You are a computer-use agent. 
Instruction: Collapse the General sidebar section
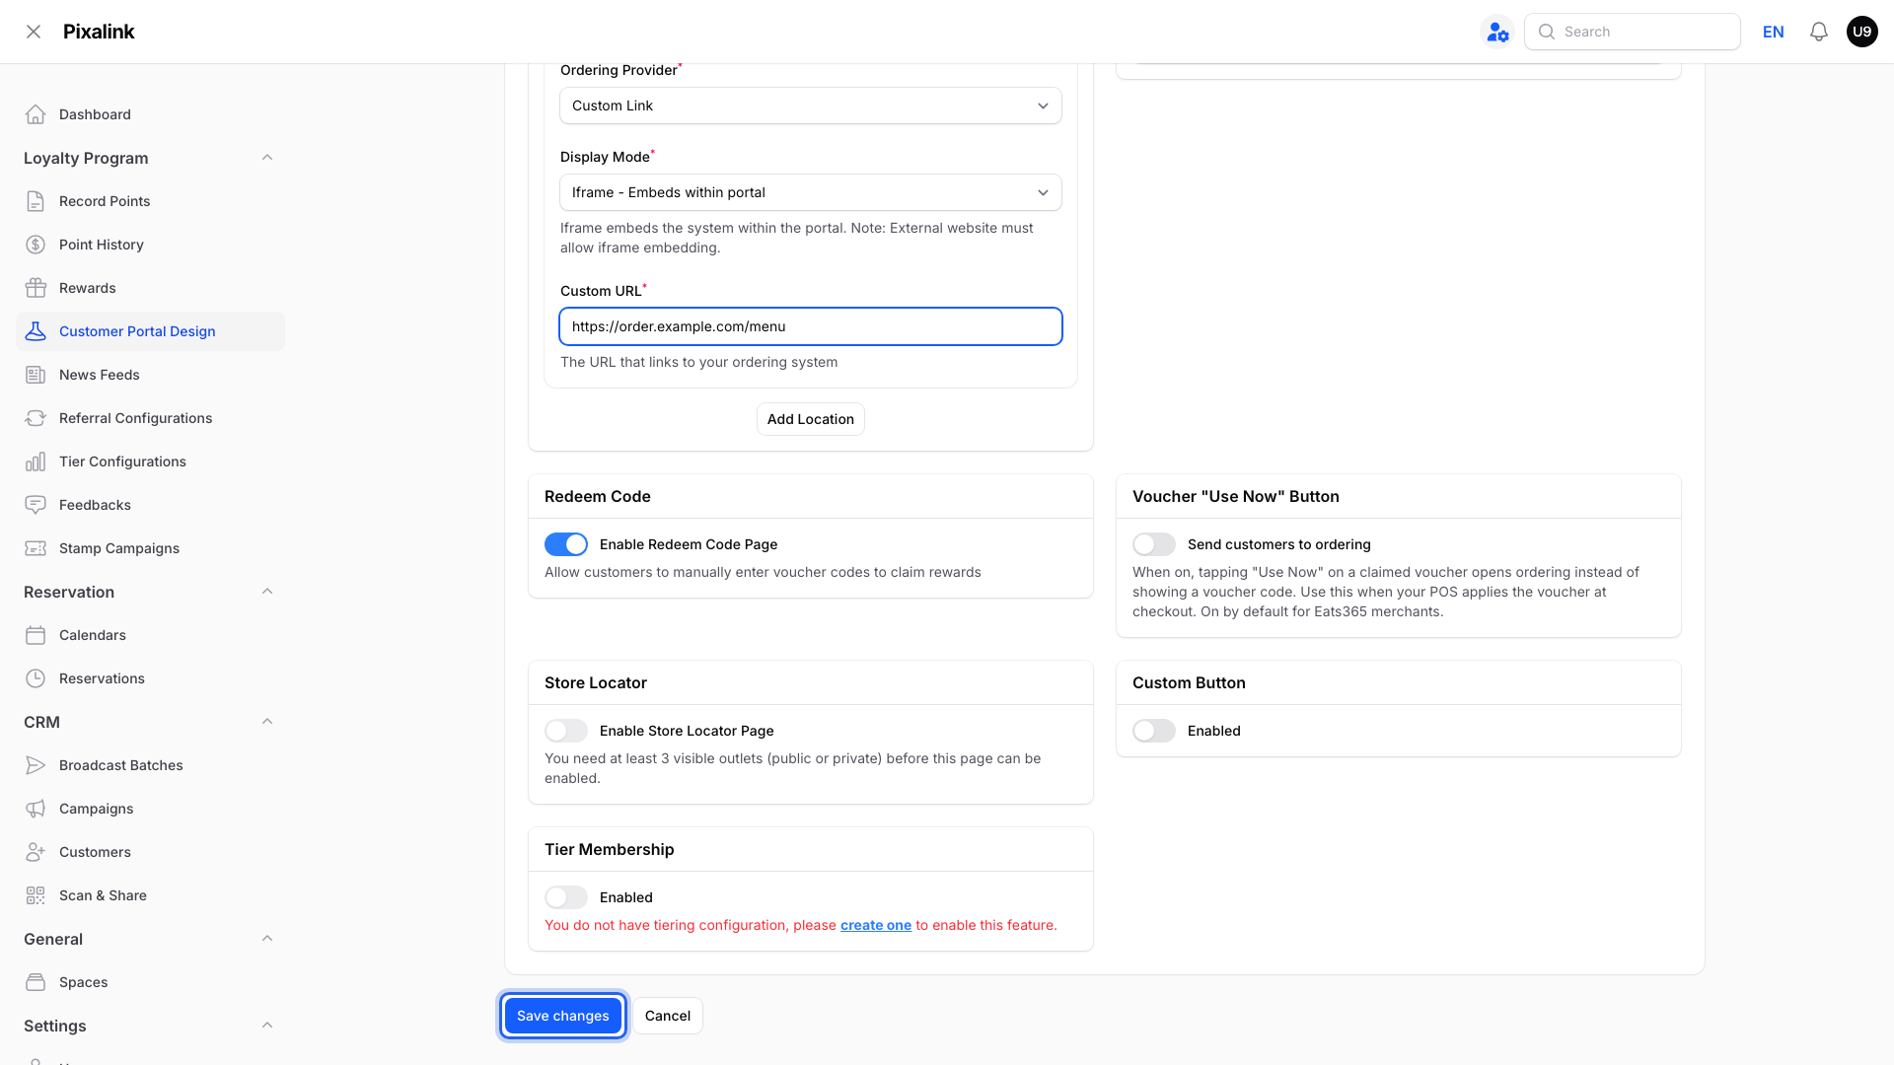coord(267,939)
